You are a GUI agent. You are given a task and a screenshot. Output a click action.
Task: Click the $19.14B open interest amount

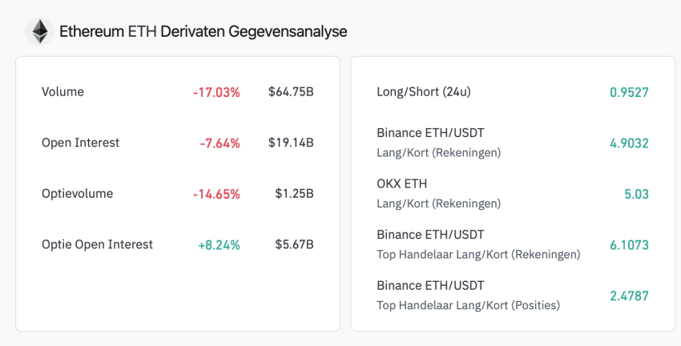click(291, 143)
